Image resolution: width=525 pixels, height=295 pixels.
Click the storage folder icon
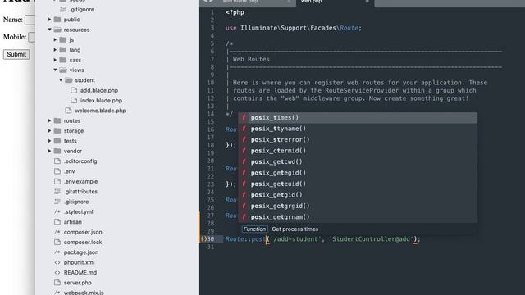click(57, 131)
